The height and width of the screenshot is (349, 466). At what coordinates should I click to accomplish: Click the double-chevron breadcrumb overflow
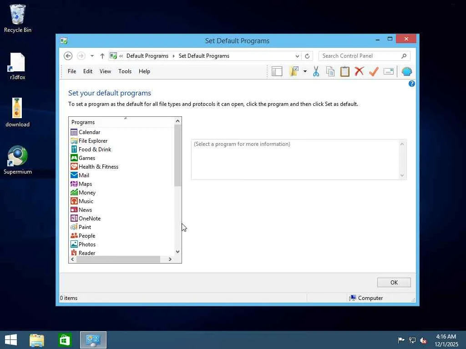tap(121, 56)
